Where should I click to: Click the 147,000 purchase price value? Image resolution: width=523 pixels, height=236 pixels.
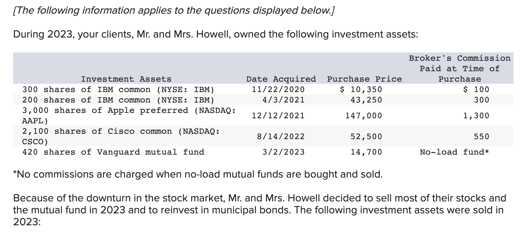(364, 116)
